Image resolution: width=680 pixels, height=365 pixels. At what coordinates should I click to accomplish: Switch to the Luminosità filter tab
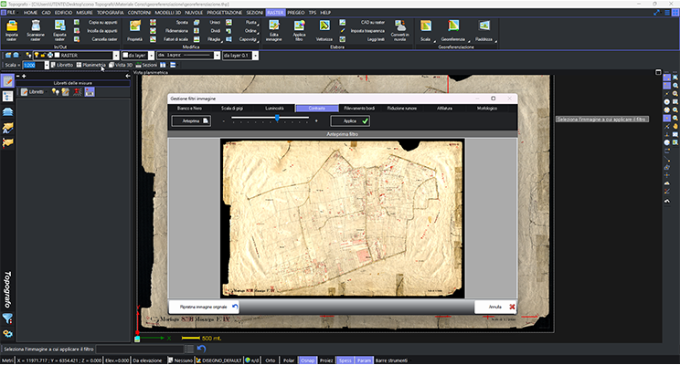(x=272, y=109)
